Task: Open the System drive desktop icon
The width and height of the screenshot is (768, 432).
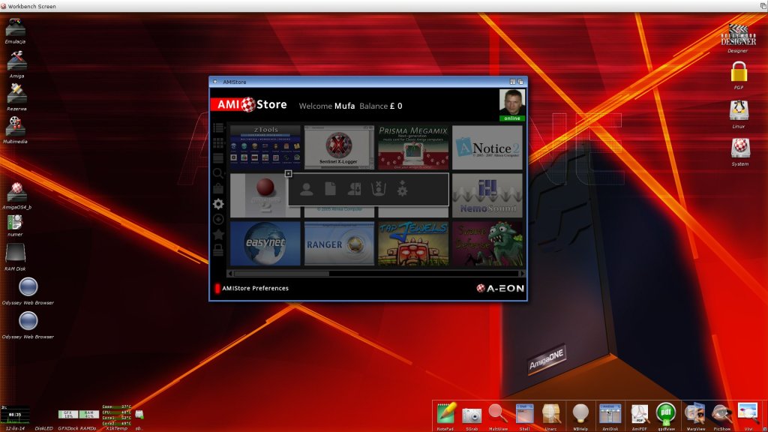Action: click(740, 151)
